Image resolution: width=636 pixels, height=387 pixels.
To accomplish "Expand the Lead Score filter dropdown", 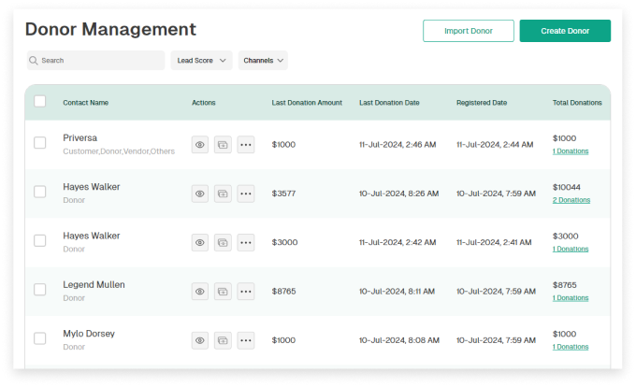I will click(201, 61).
